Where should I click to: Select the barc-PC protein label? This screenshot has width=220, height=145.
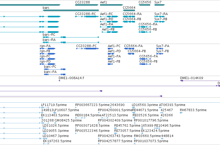50,67
